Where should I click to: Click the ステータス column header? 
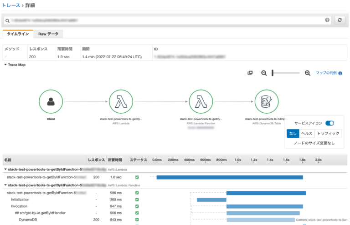(x=139, y=160)
